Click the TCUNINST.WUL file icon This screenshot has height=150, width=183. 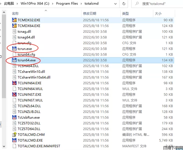(14, 100)
